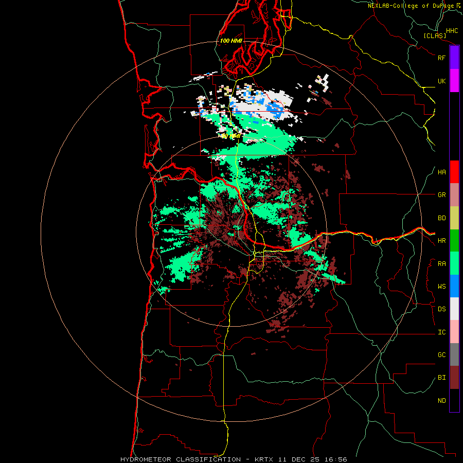Click the BD legend label text
463x463 pixels.
[441, 218]
